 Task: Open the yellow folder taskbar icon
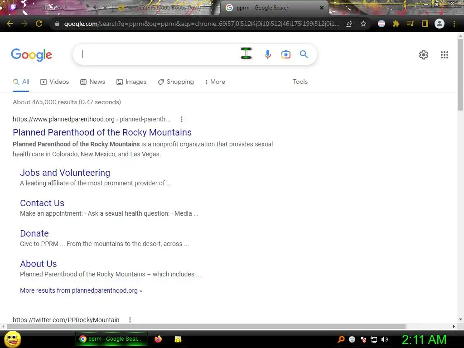coord(178,339)
